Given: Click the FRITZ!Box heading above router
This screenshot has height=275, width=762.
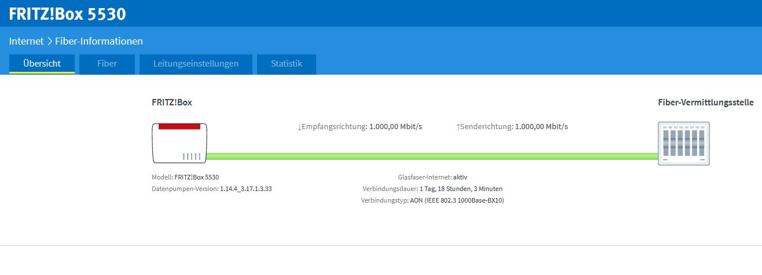Looking at the screenshot, I should (x=172, y=102).
